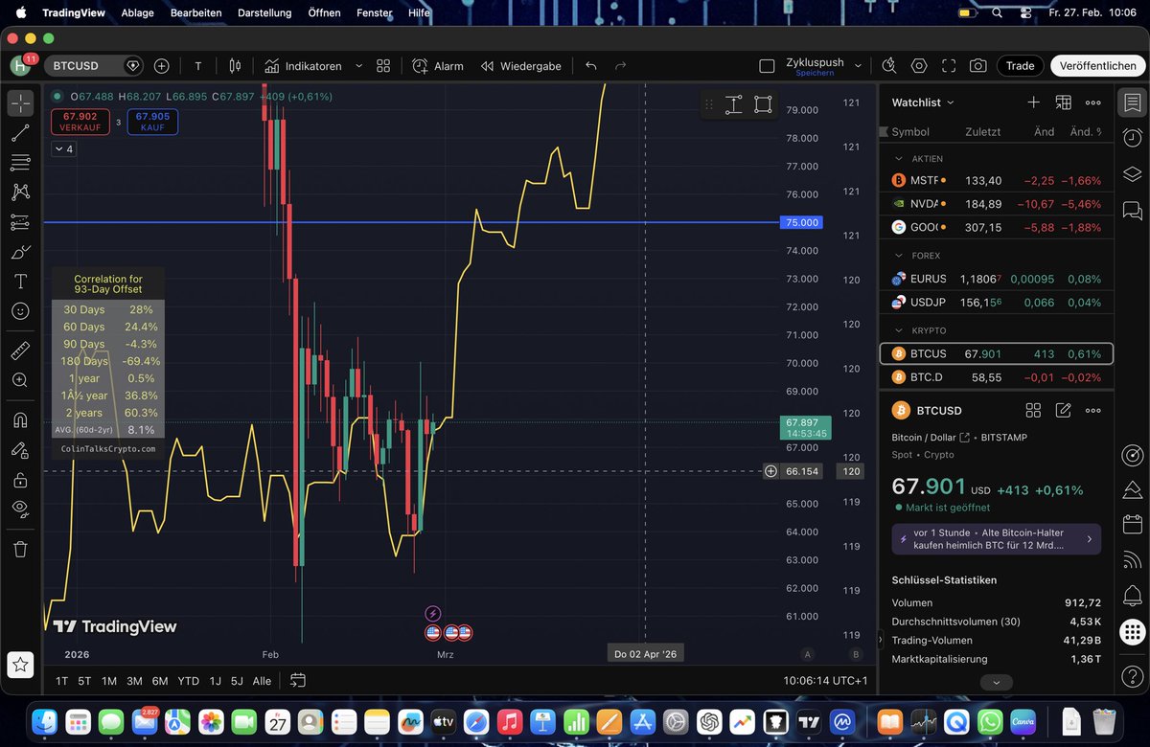
Task: Select the 5J time range
Action: (237, 681)
